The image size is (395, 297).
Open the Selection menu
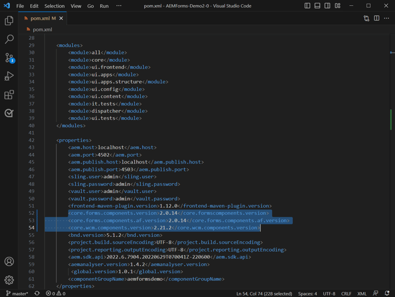point(54,6)
